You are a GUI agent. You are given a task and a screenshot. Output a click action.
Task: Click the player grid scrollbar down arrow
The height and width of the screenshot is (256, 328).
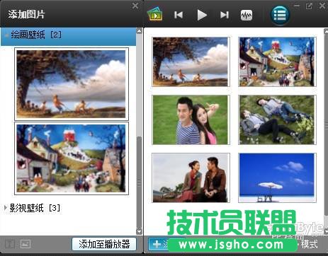tap(326, 231)
